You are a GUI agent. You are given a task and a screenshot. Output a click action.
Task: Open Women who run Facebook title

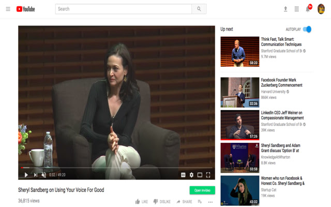point(283,181)
